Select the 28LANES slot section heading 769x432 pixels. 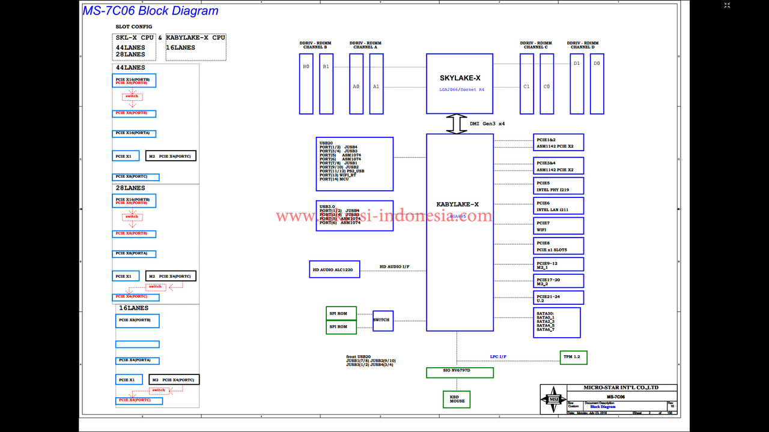tap(130, 188)
